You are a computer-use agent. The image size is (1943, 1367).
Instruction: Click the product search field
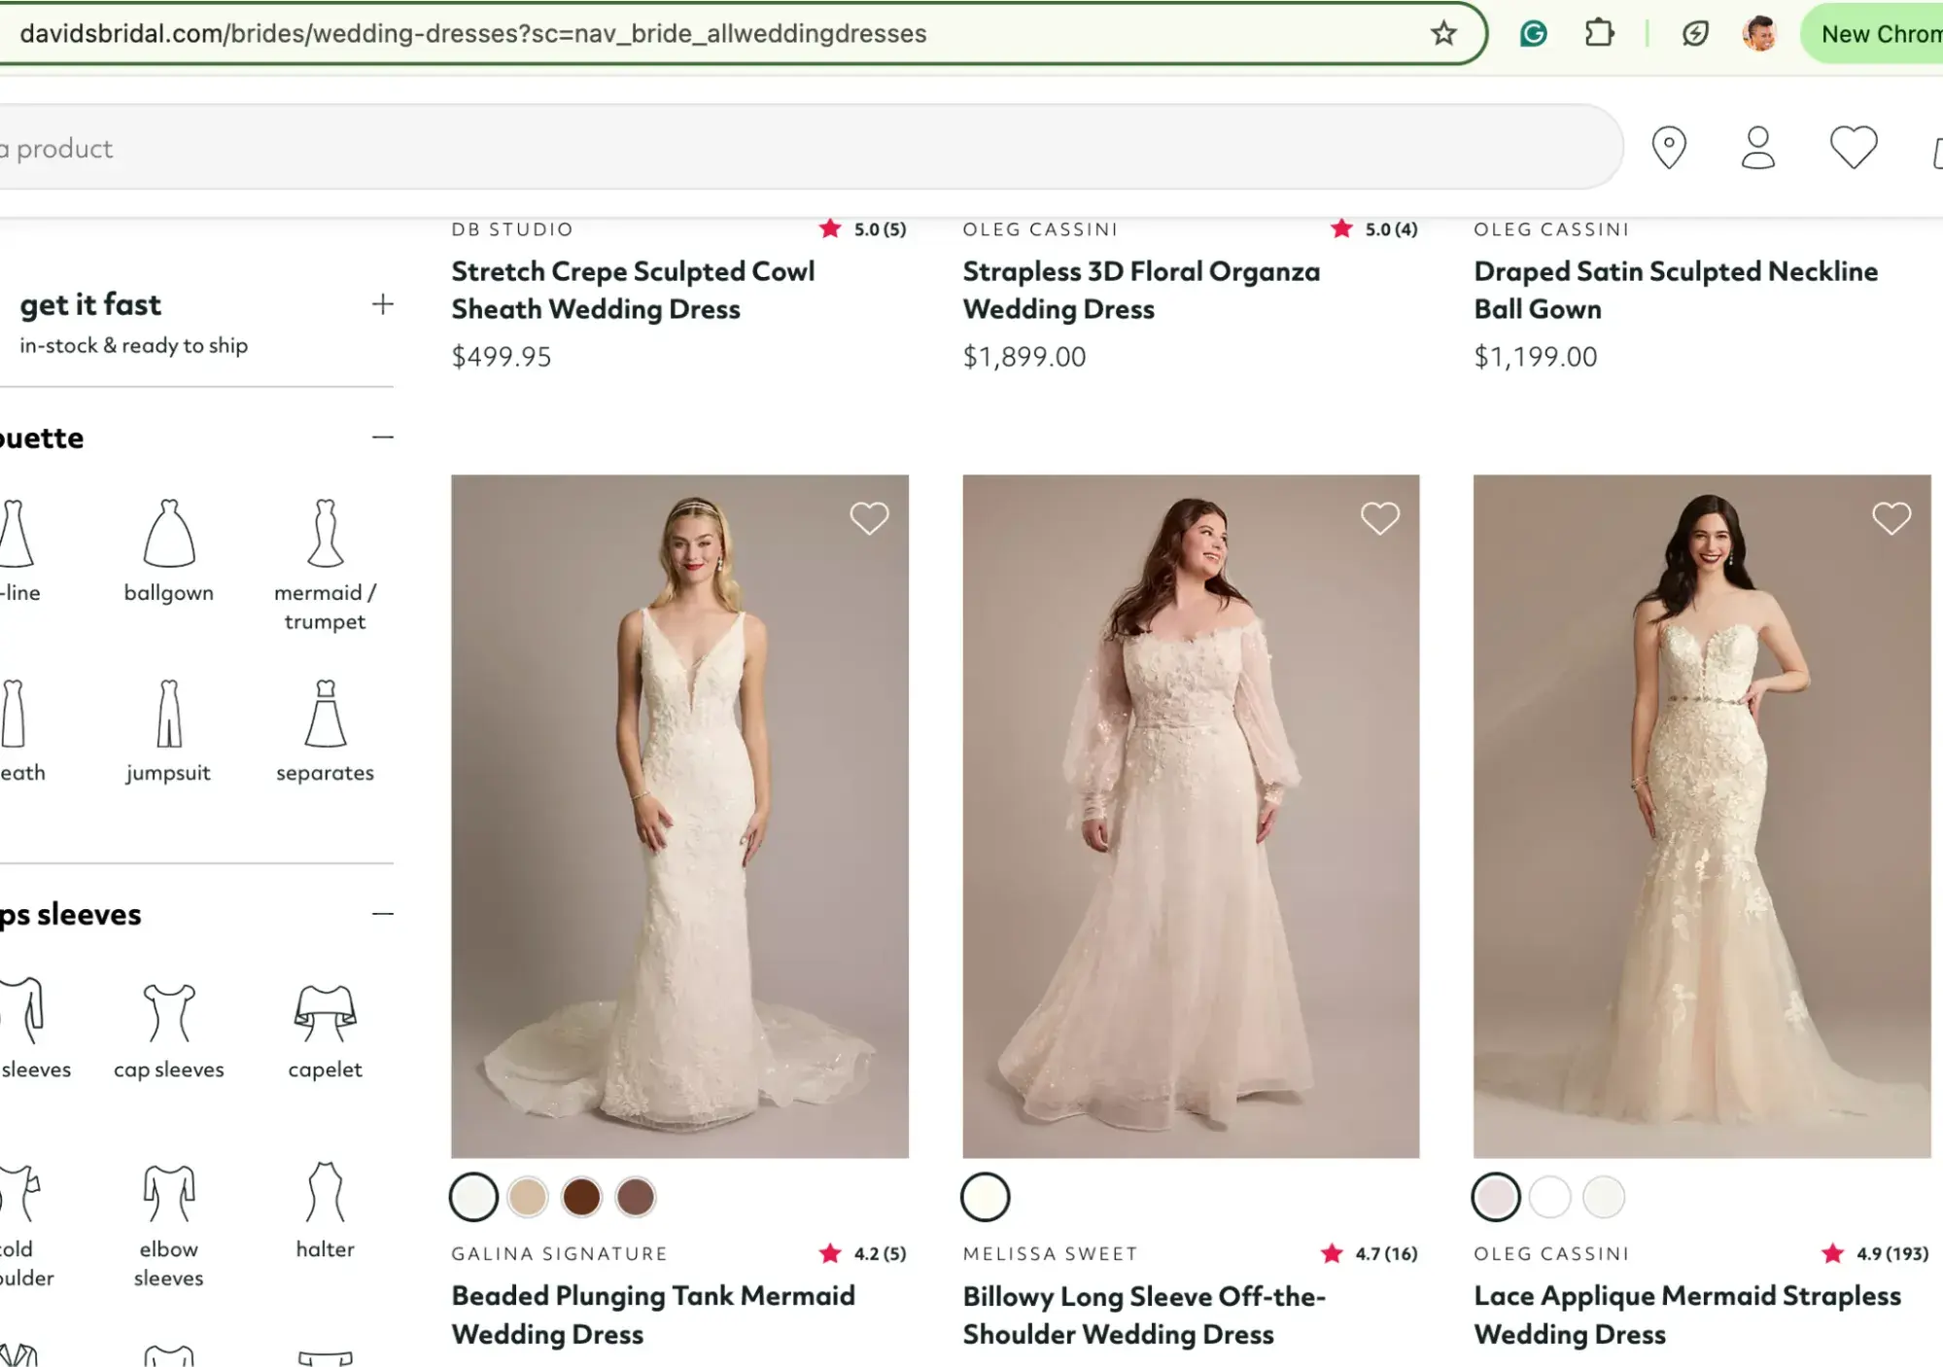(x=778, y=148)
